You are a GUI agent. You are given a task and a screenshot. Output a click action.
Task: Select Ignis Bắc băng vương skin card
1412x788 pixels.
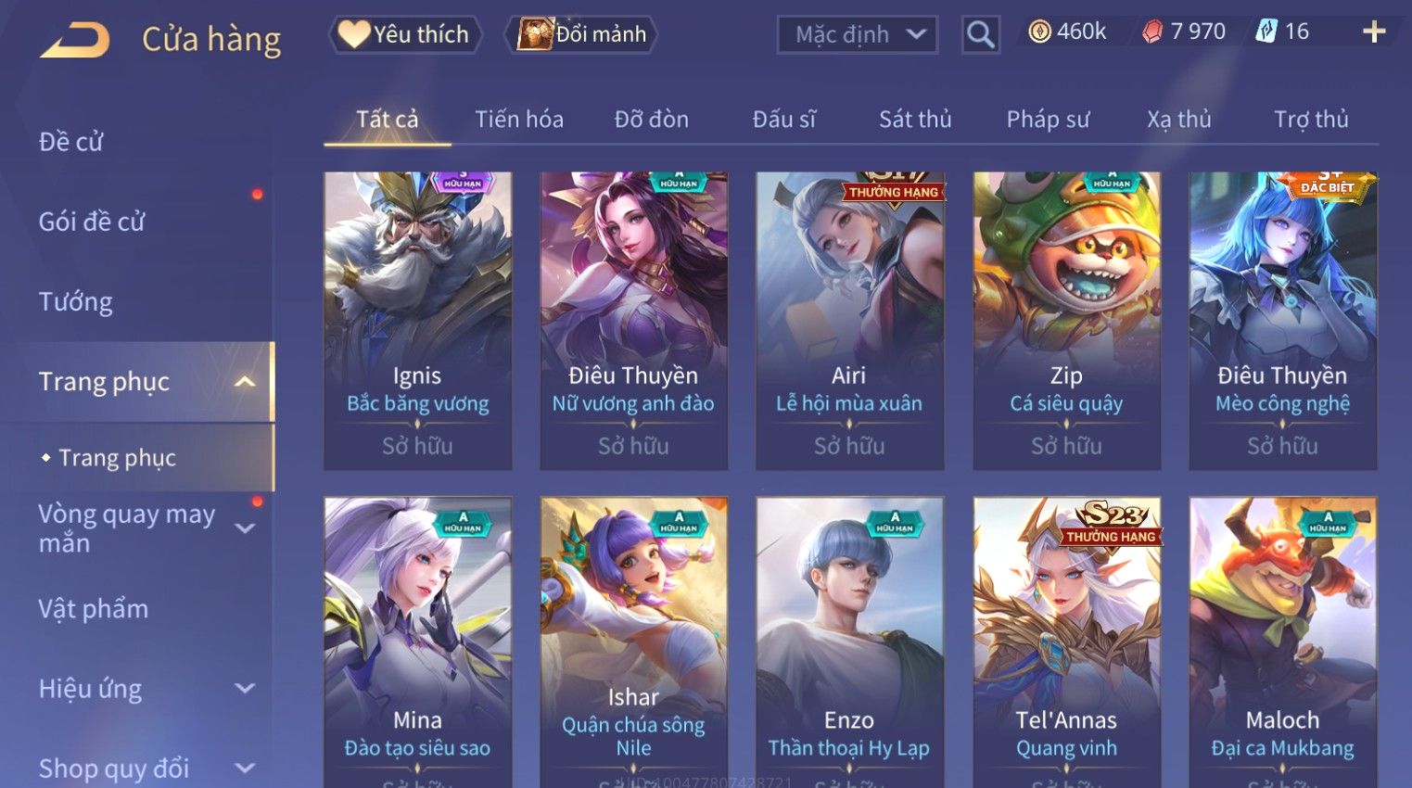coord(417,321)
